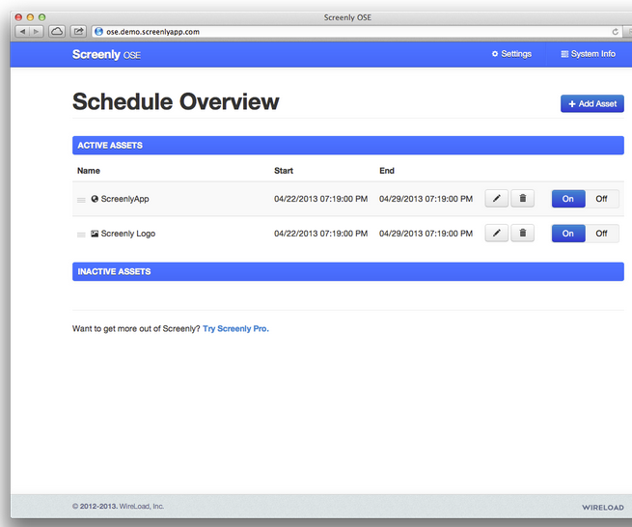The width and height of the screenshot is (632, 527).
Task: Click the image icon beside Screenly Logo
Action: tap(95, 234)
